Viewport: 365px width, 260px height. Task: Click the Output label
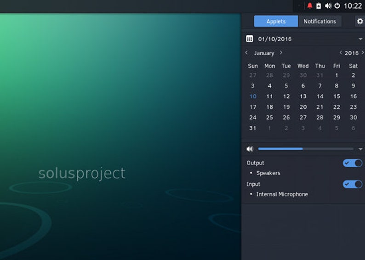[255, 163]
